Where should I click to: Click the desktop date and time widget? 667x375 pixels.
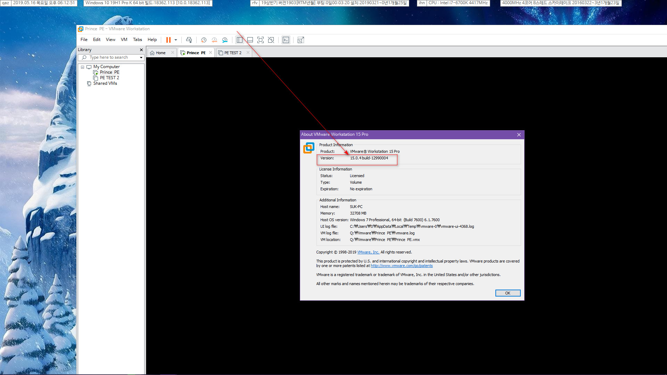coord(44,3)
